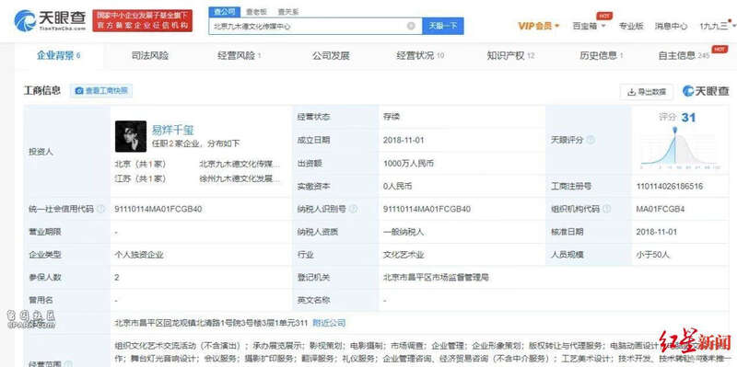Open 徐州九木德文化发展 company link
Viewport: 737px width, 367px height.
coord(240,178)
